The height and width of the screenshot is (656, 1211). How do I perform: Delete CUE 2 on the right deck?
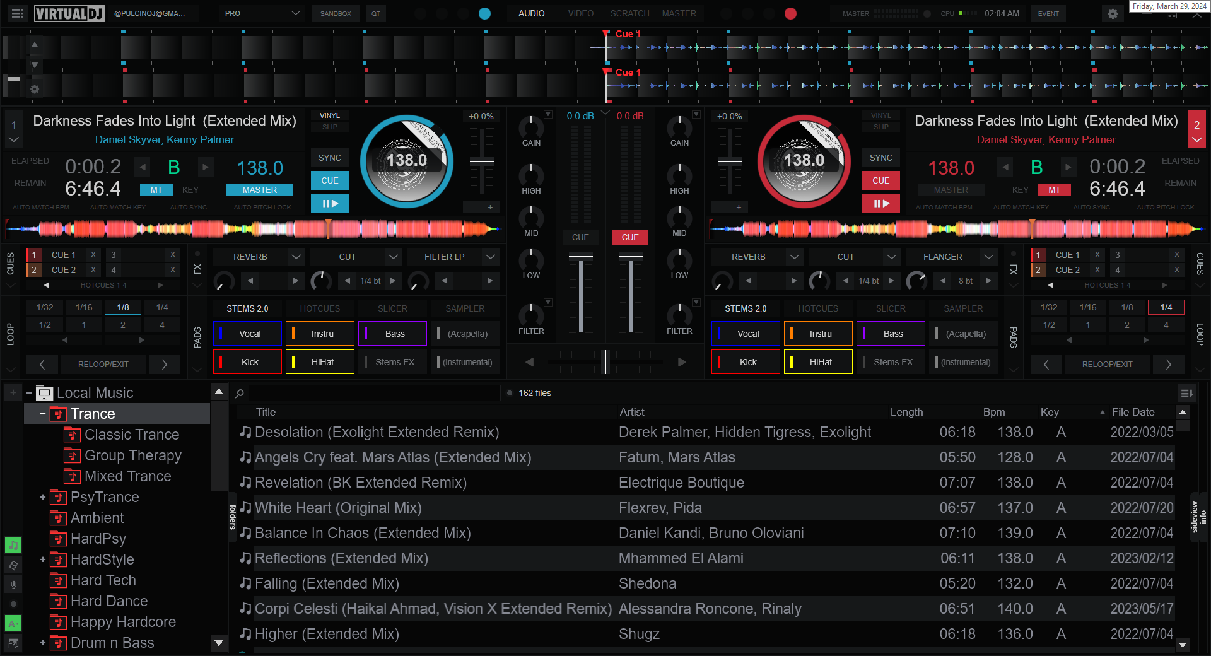coord(1097,270)
